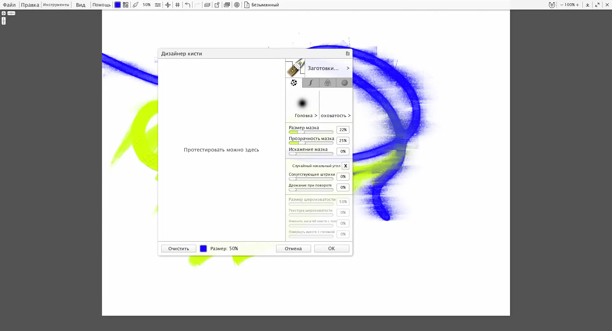Open the Дизайнер кисти panel menu icon
The width and height of the screenshot is (612, 331).
tap(348, 53)
